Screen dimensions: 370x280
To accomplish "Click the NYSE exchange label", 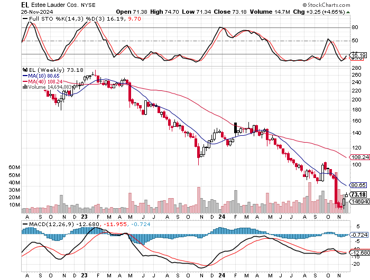I will 88,5.
